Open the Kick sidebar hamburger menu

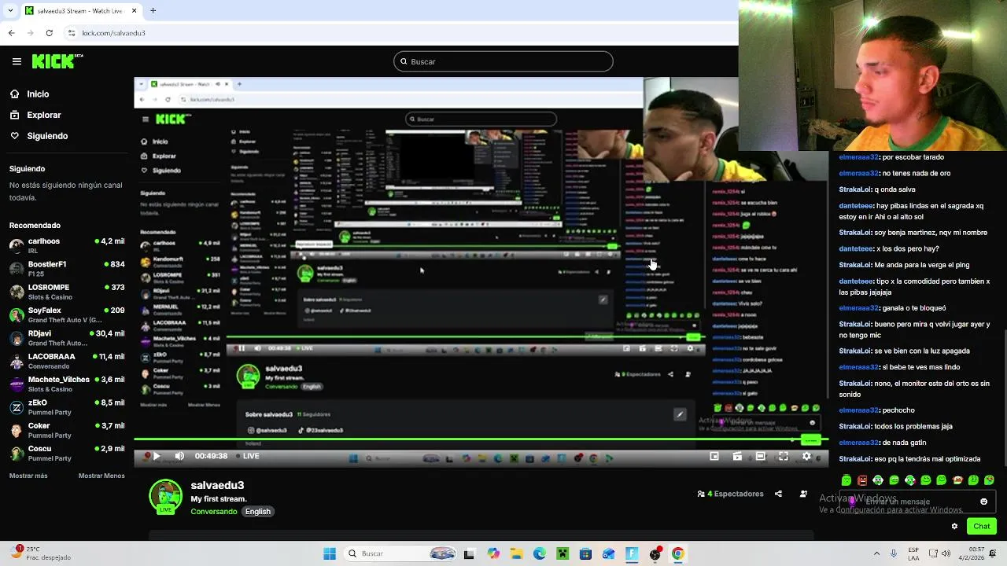pos(17,61)
